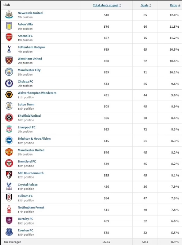
Task: Open the Luton Town club page
Action: [x=26, y=104]
